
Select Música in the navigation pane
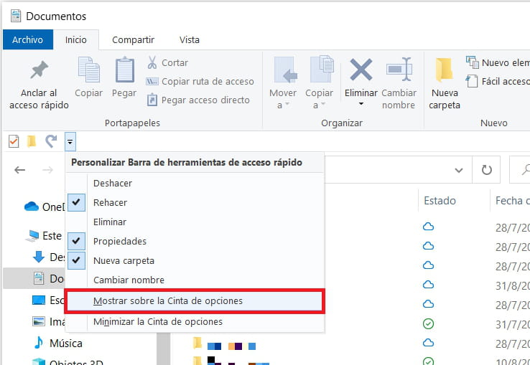point(65,343)
